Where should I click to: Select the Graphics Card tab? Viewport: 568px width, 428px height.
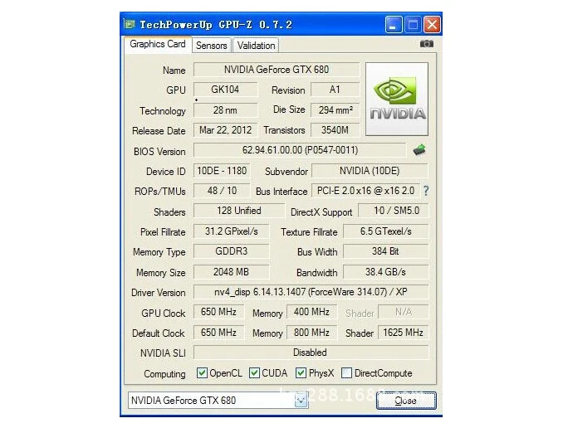158,44
